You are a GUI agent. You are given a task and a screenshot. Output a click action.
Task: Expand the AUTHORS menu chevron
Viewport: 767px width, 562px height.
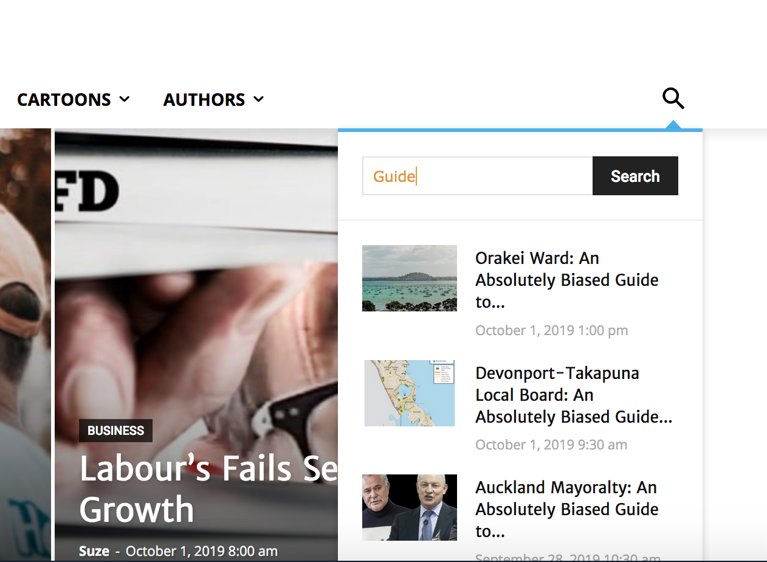(x=258, y=99)
